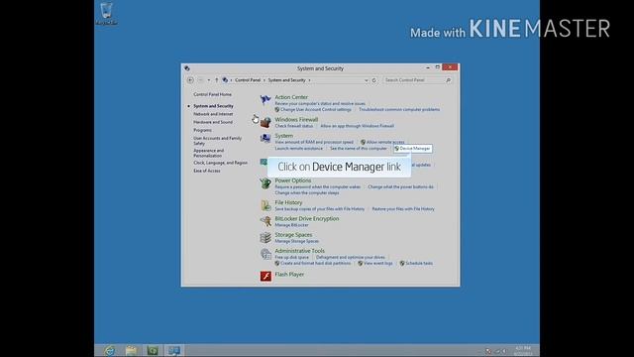Open the green Store icon on the taskbar
The height and width of the screenshot is (357, 634).
pyautogui.click(x=153, y=350)
